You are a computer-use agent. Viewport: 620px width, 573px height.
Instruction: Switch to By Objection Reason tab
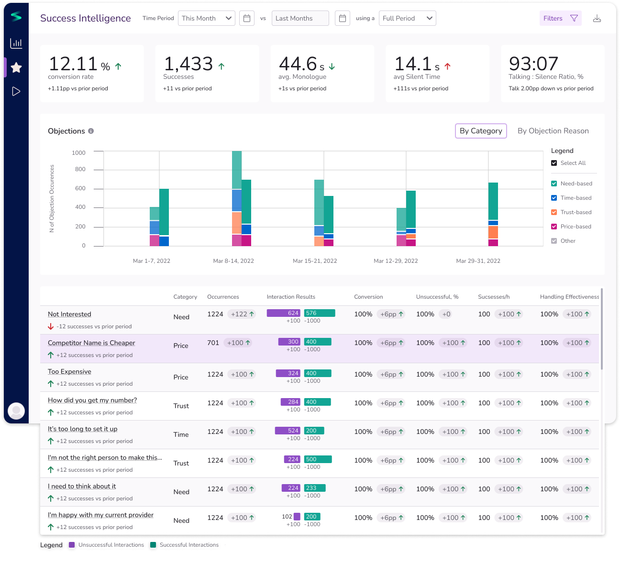click(553, 131)
